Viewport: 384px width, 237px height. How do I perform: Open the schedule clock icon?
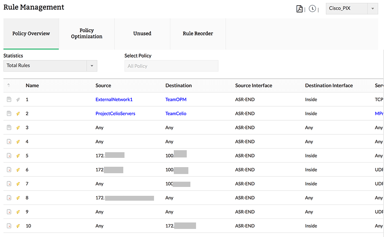point(312,8)
